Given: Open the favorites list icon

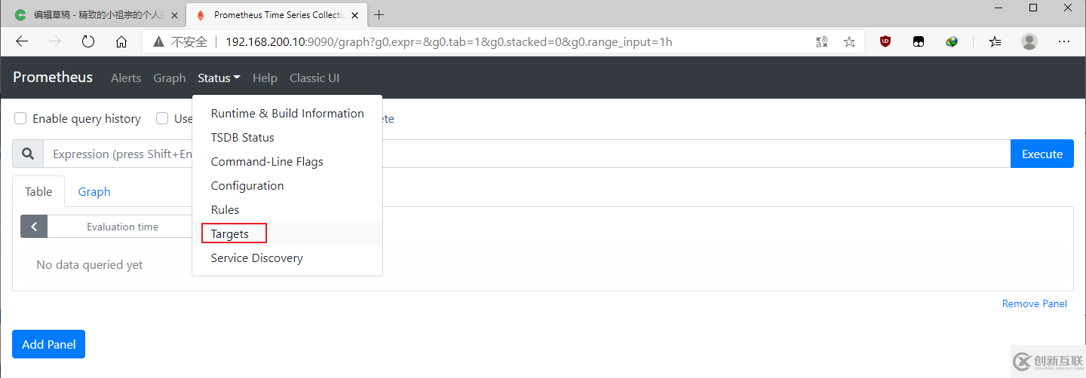Looking at the screenshot, I should (995, 42).
